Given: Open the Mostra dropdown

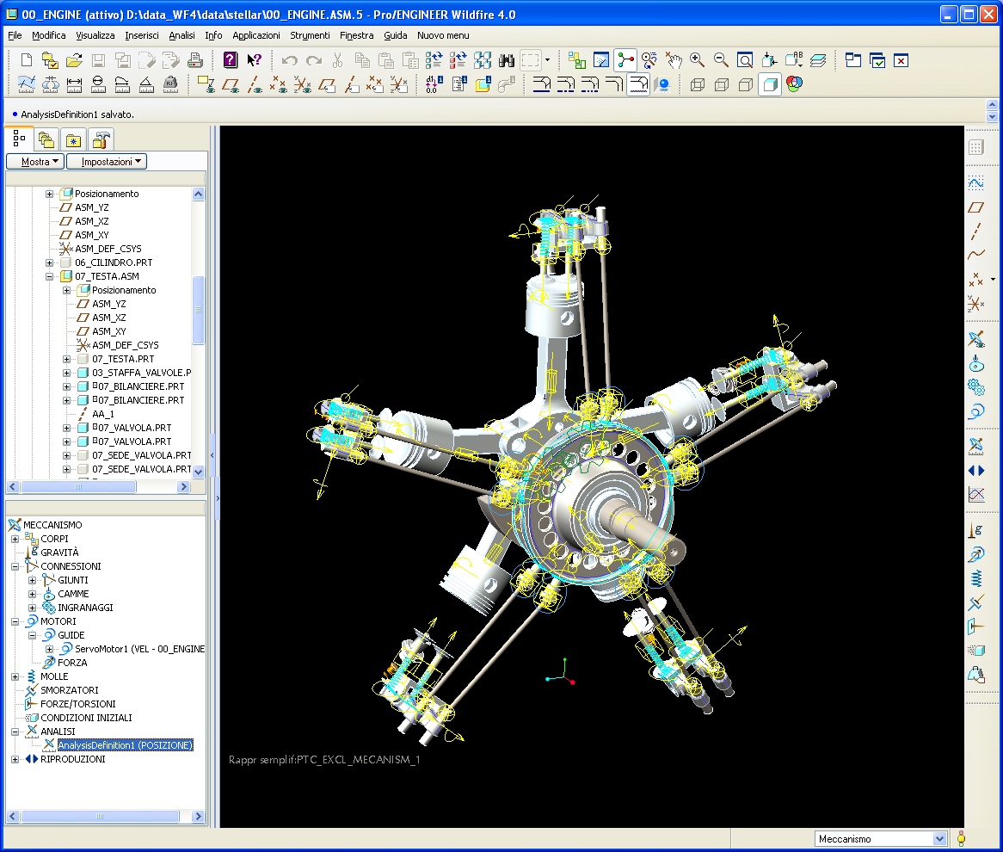Looking at the screenshot, I should (35, 162).
